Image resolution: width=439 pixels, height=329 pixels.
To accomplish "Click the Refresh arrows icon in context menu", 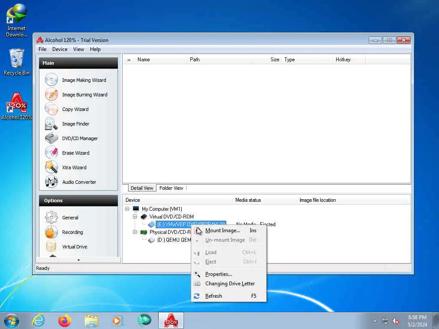I will click(x=197, y=296).
